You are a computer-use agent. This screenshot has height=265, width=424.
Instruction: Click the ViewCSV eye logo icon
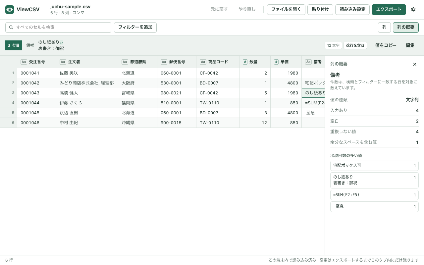10,10
